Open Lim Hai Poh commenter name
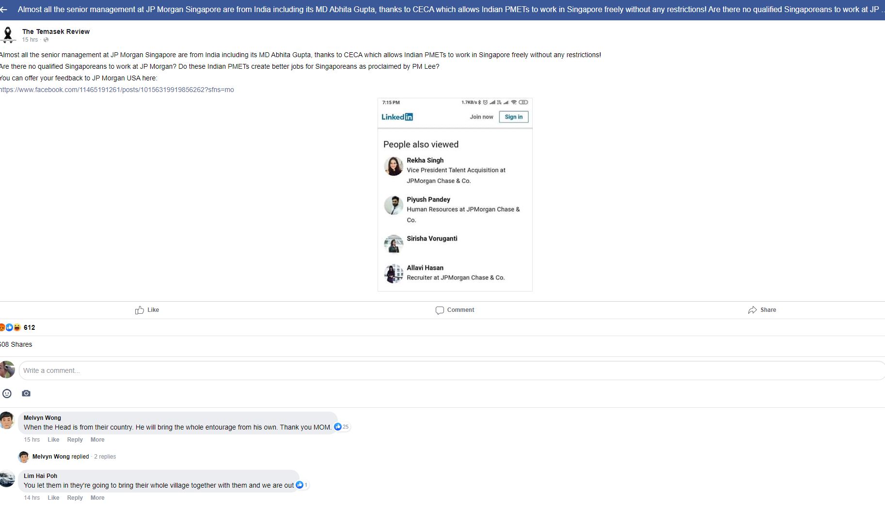 (40, 476)
